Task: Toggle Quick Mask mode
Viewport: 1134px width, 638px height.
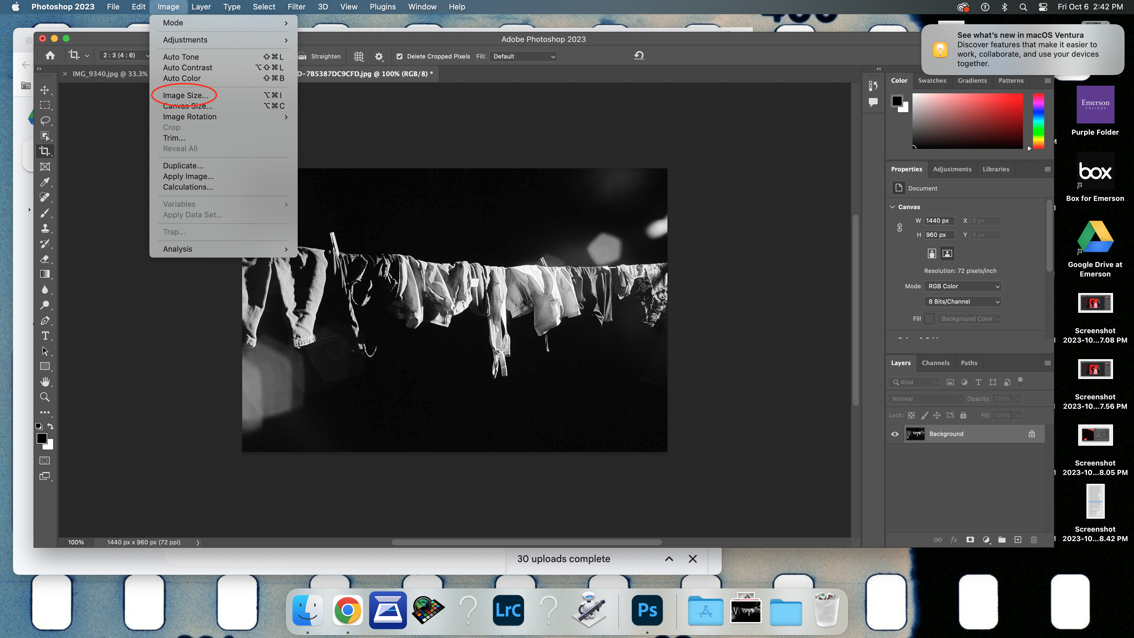Action: coord(45,460)
